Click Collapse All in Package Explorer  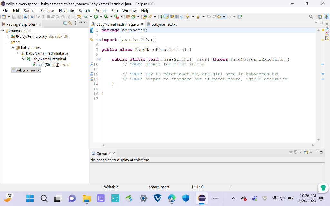(65, 23)
